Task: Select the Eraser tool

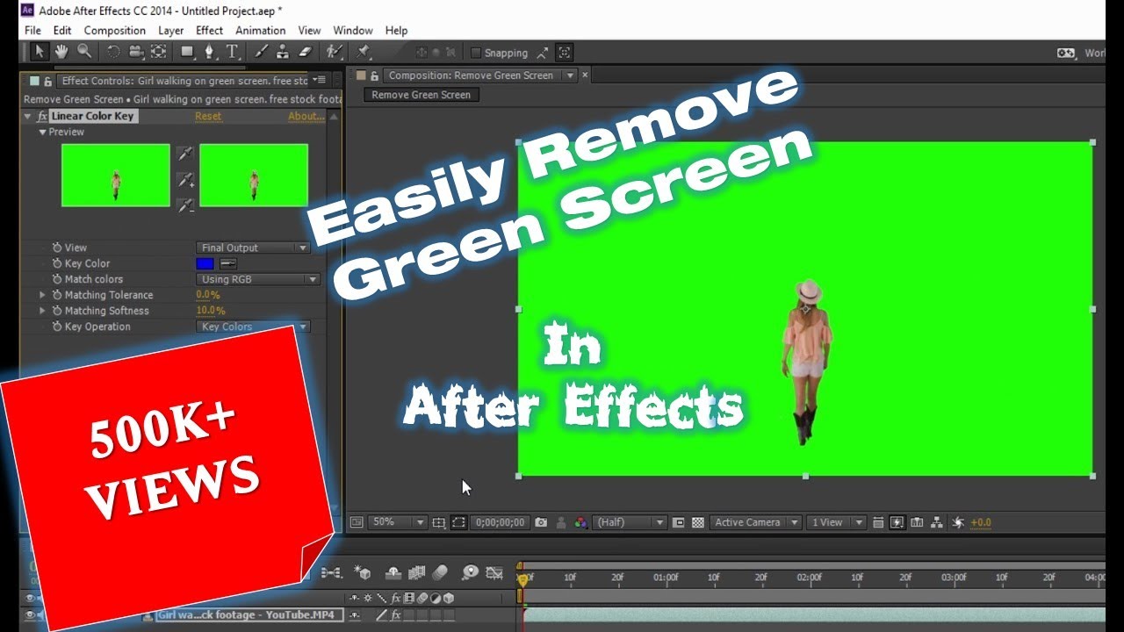Action: click(x=306, y=52)
